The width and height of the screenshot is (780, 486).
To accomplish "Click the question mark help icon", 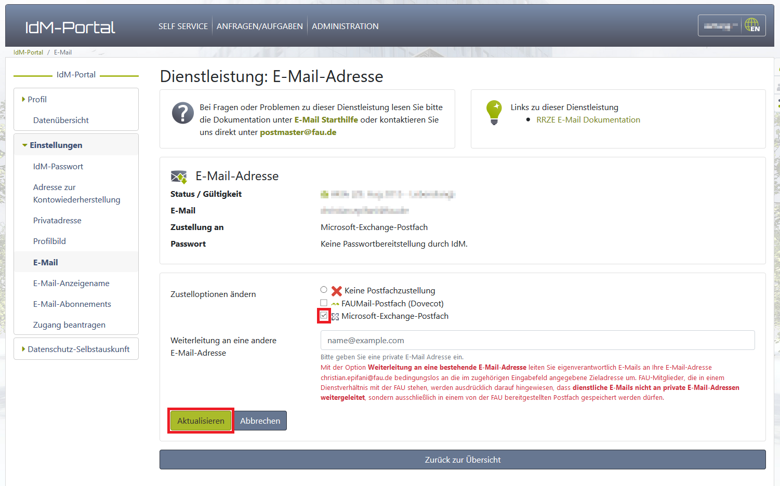I will click(x=182, y=113).
